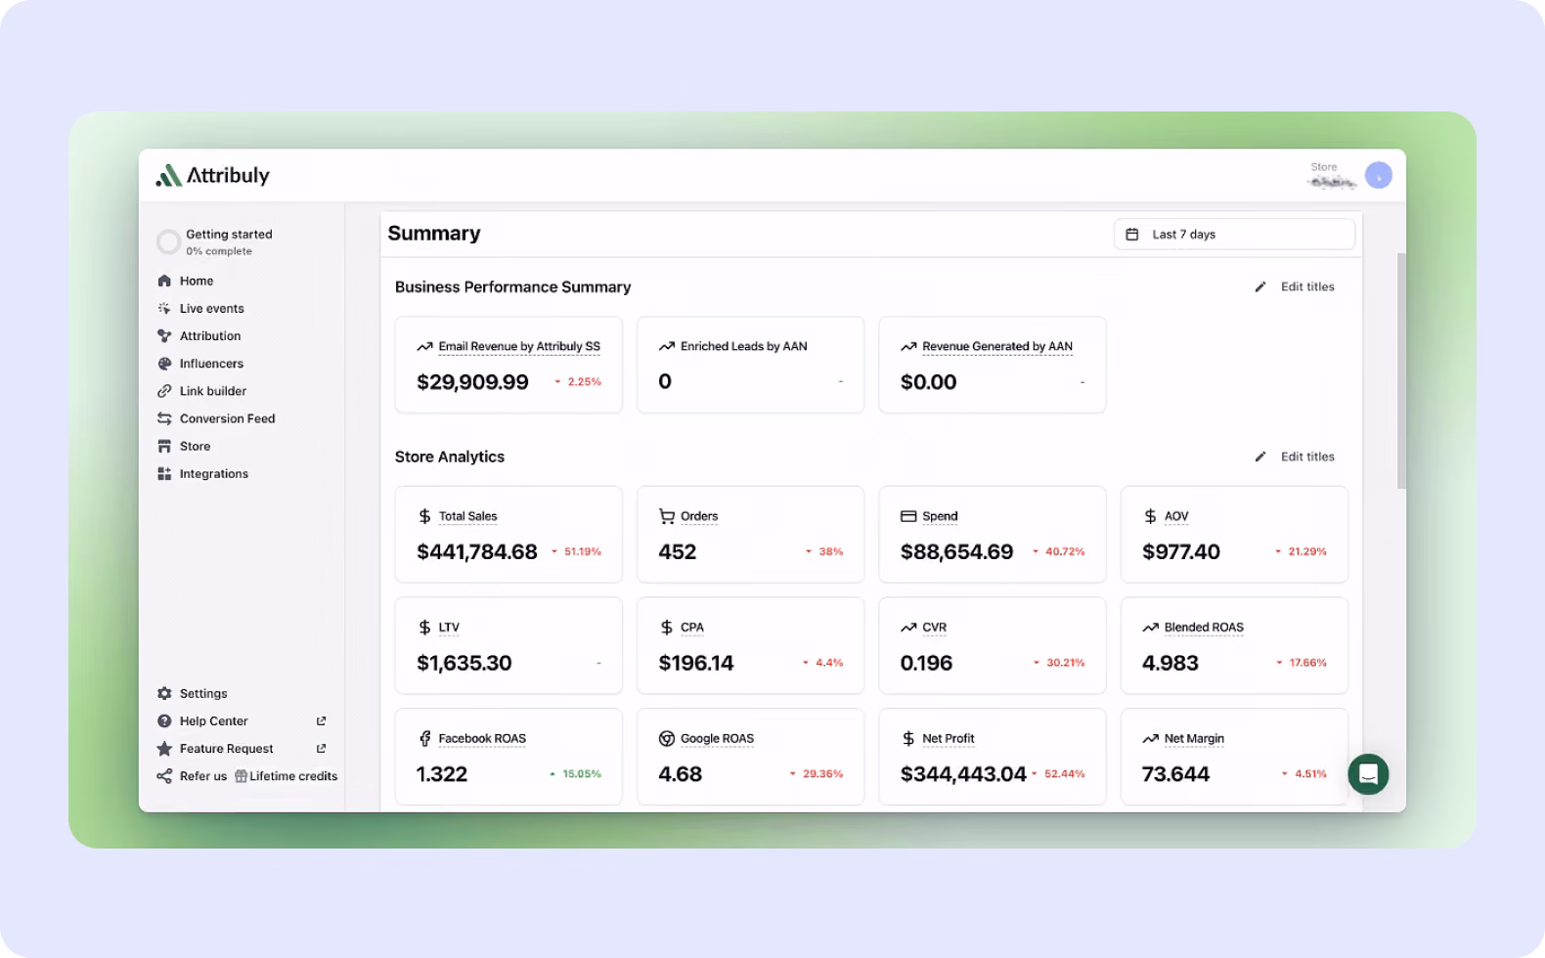Image resolution: width=1545 pixels, height=958 pixels.
Task: Click the Conversion Feed arrows icon
Action: (x=164, y=418)
